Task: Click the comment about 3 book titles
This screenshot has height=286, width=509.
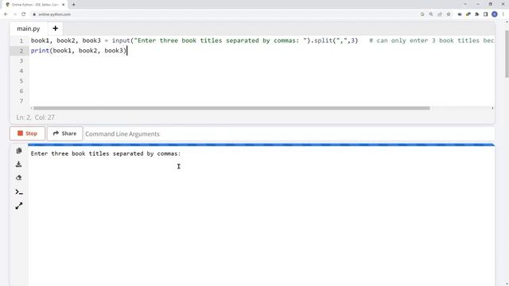Action: click(x=432, y=41)
